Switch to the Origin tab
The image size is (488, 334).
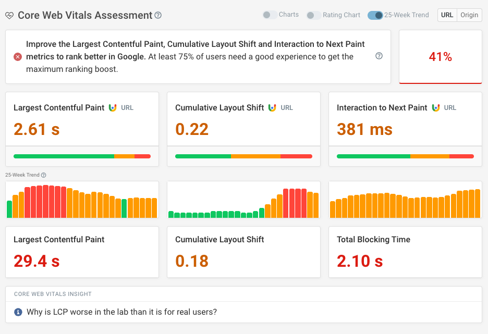(x=469, y=15)
